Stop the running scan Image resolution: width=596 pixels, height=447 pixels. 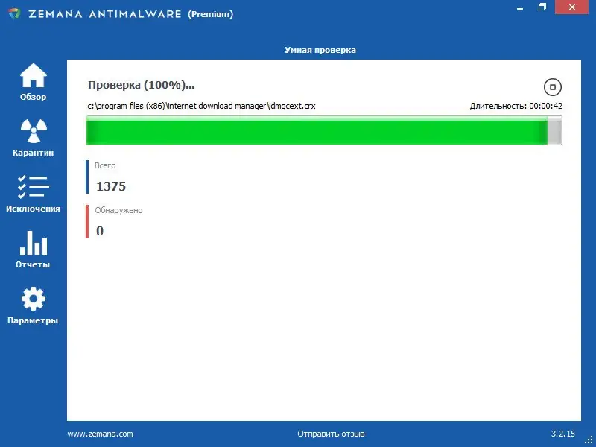pyautogui.click(x=552, y=87)
